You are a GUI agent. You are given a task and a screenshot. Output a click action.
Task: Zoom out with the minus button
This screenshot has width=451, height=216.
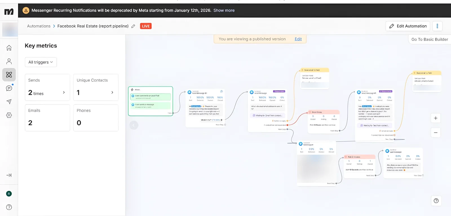click(435, 132)
